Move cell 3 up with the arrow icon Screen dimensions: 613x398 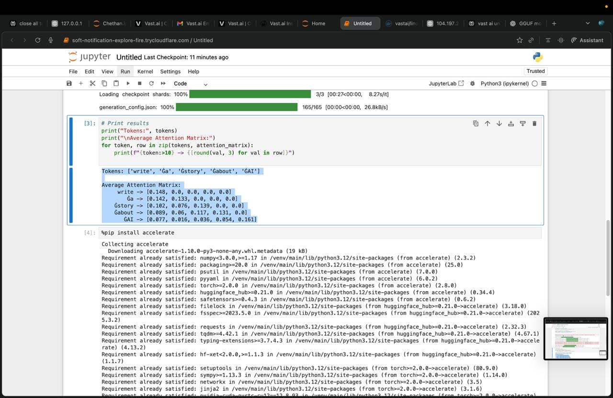[x=488, y=124]
